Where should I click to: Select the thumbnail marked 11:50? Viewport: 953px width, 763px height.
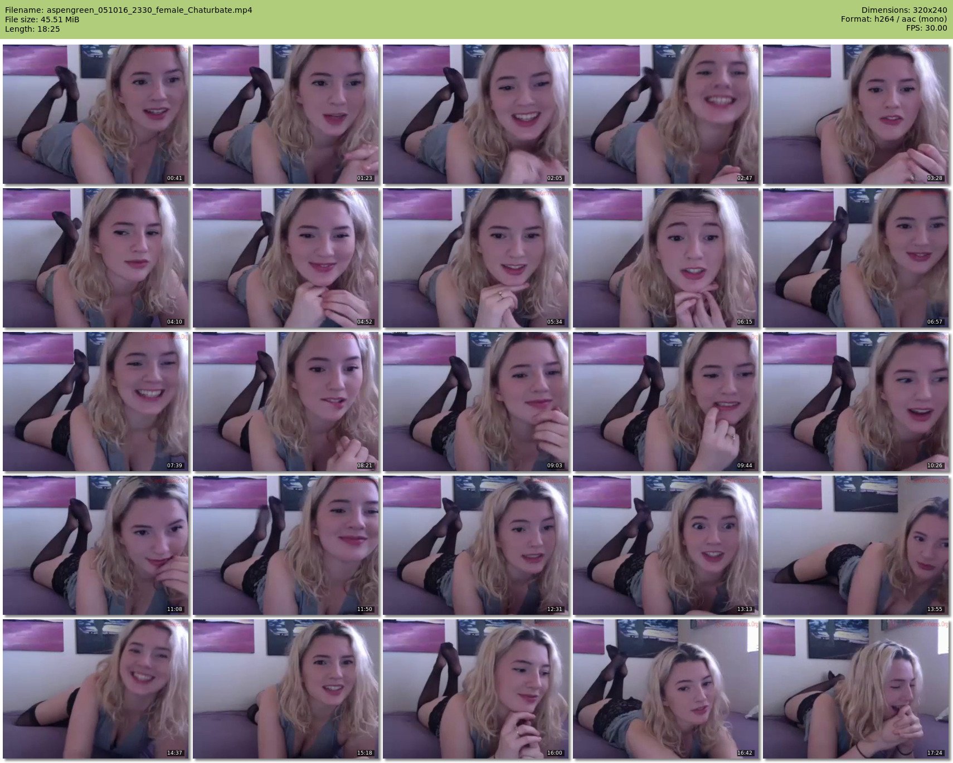click(x=285, y=545)
